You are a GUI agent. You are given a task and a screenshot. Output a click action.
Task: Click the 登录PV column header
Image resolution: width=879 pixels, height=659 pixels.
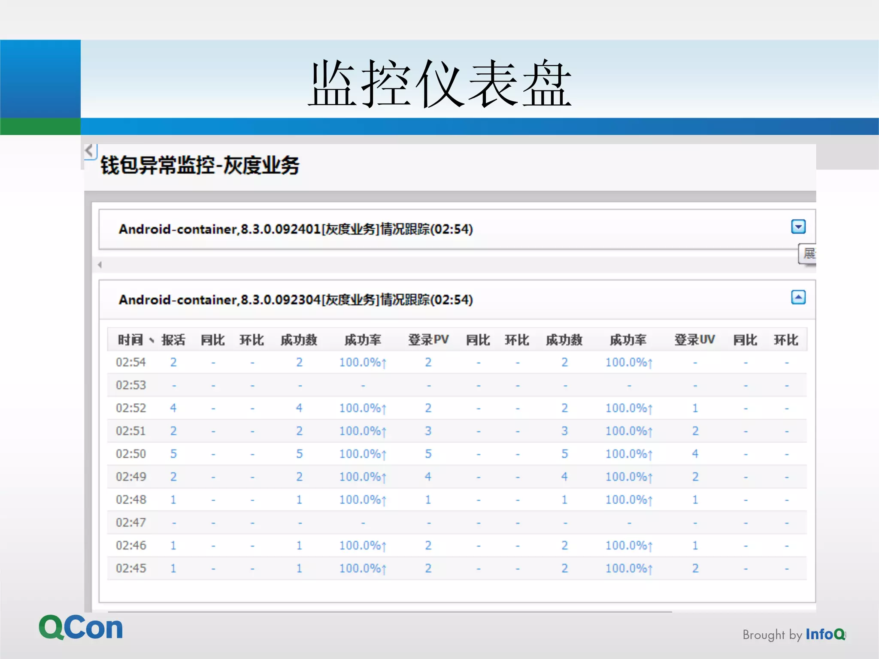[x=428, y=340]
